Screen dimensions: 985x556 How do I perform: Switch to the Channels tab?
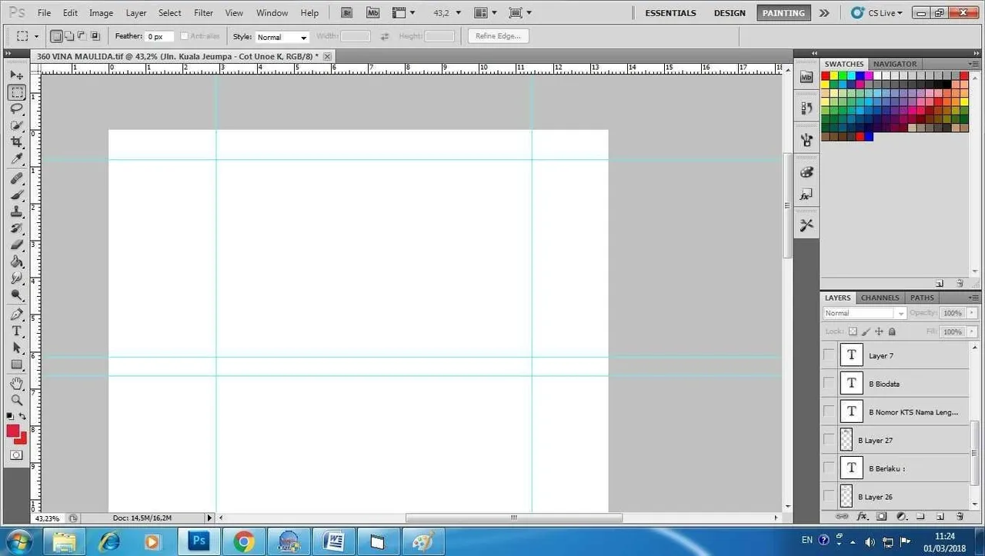(880, 298)
